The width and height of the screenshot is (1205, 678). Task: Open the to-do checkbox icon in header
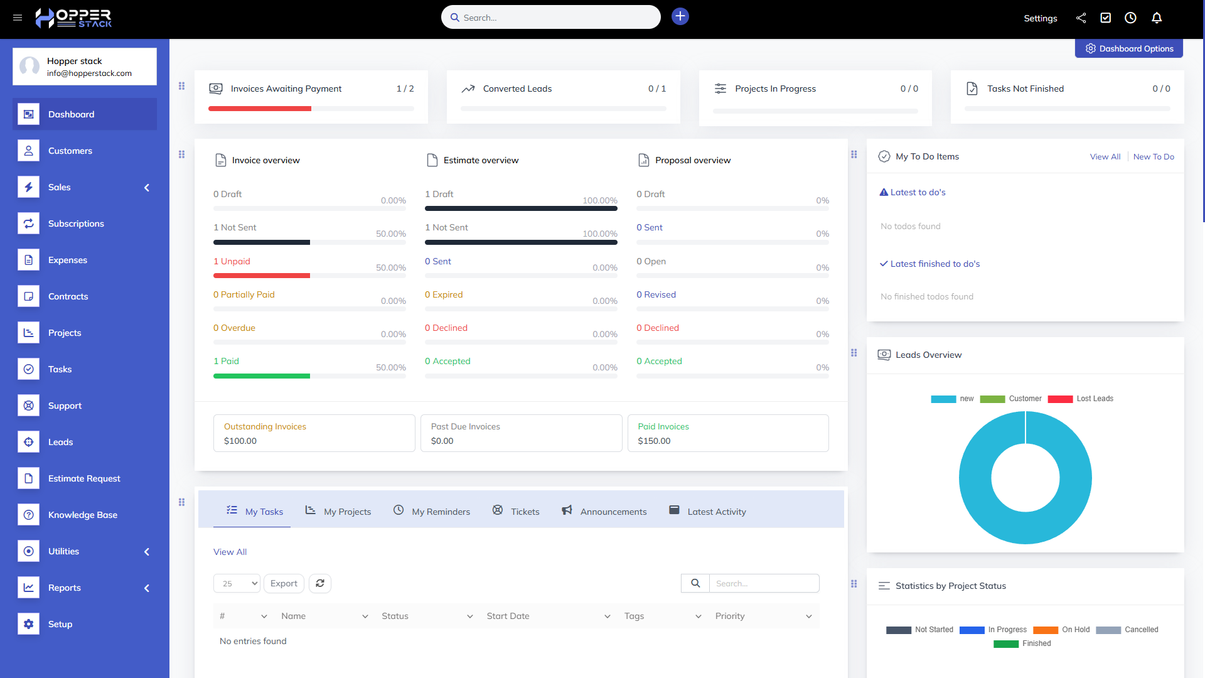click(x=1106, y=18)
